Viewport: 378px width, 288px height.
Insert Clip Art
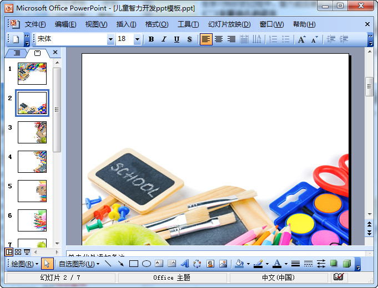click(x=210, y=264)
